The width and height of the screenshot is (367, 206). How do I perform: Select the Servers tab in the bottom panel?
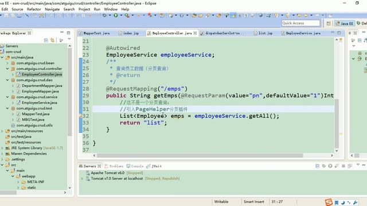tap(89, 167)
